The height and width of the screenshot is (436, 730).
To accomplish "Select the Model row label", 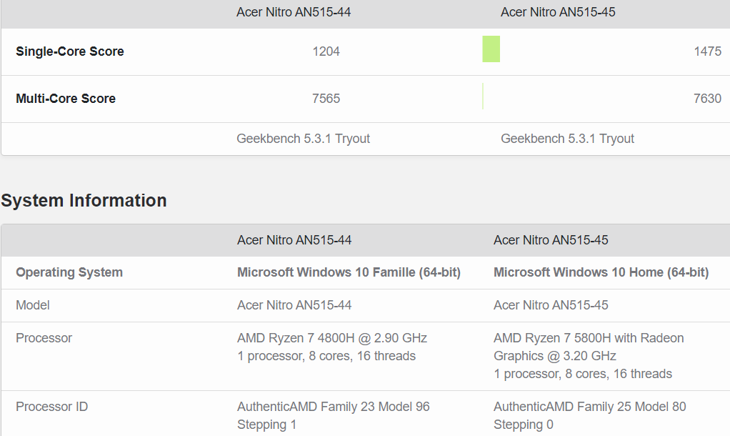I will [x=33, y=306].
